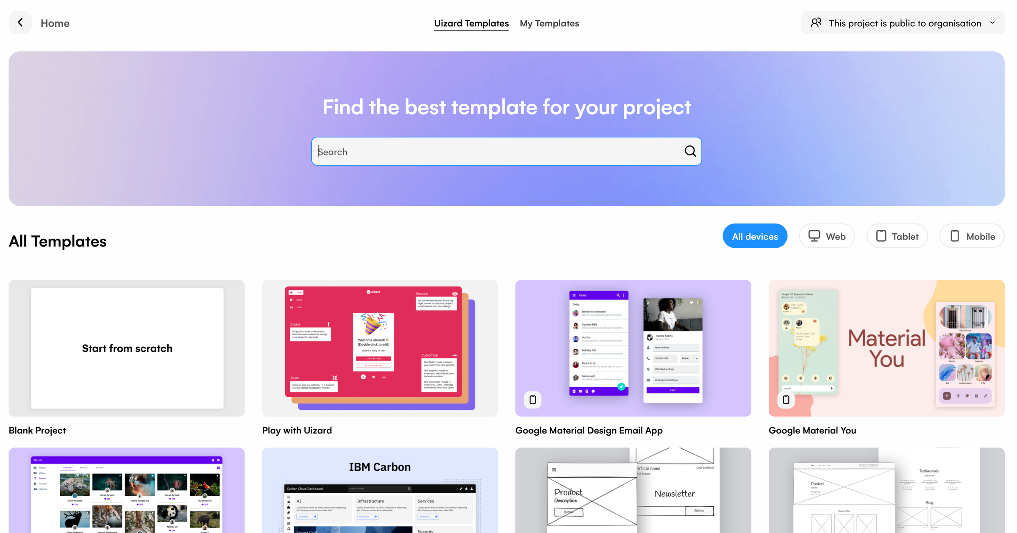Select the IBM Carbon template thumbnail
Viewport: 1017px width, 533px height.
380,491
